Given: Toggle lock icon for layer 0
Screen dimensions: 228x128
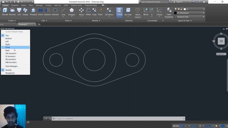Looking at the screenshot, I should pyautogui.click(x=181, y=9).
